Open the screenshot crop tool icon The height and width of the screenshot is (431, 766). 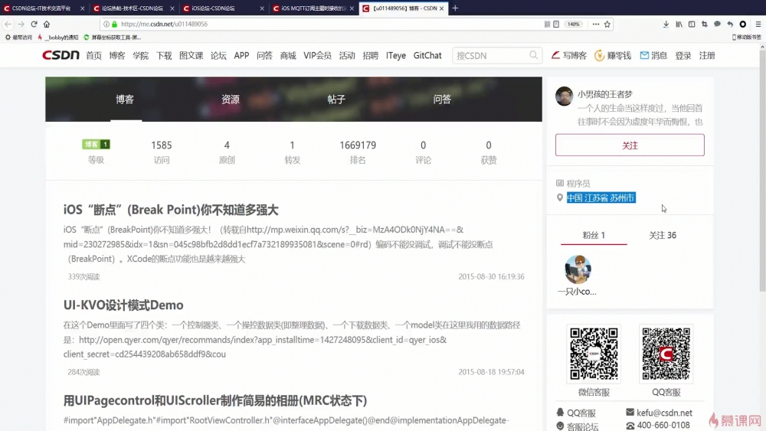705,24
